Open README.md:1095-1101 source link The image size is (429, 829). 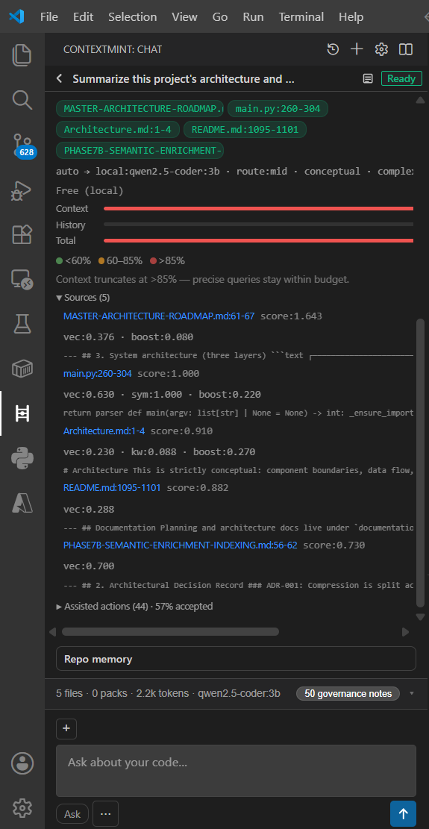tap(112, 487)
